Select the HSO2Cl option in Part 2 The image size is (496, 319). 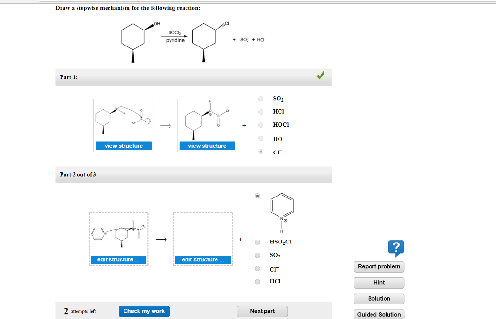point(257,242)
